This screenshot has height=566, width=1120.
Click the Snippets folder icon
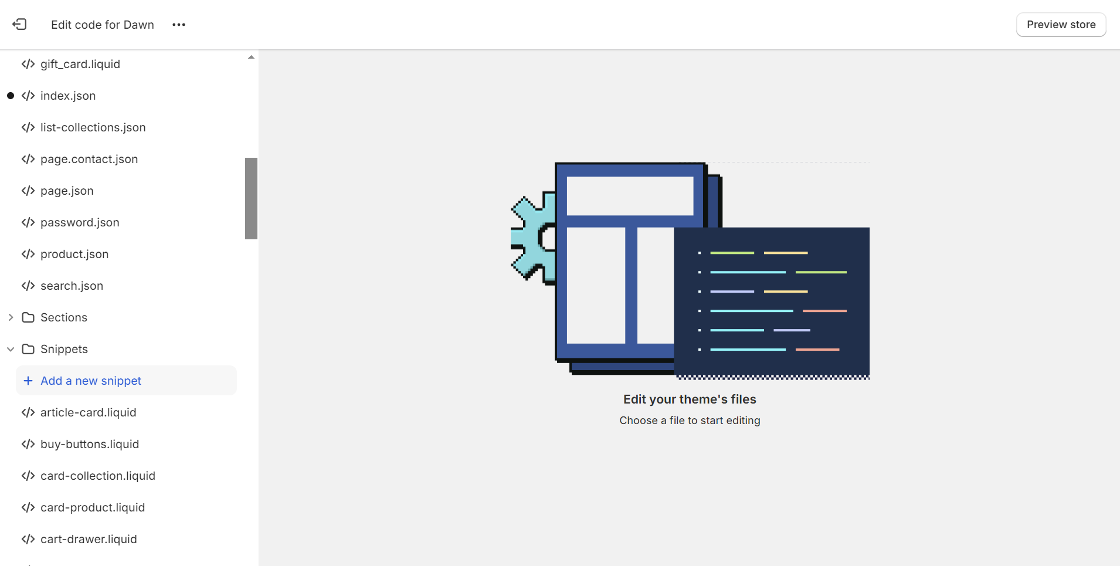[28, 349]
